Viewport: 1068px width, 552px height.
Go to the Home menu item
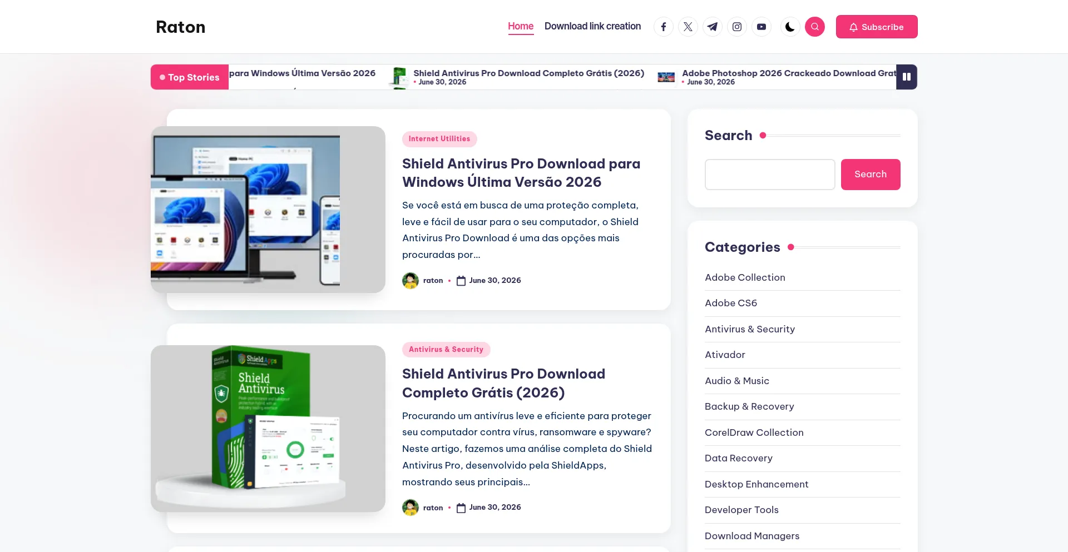point(521,26)
